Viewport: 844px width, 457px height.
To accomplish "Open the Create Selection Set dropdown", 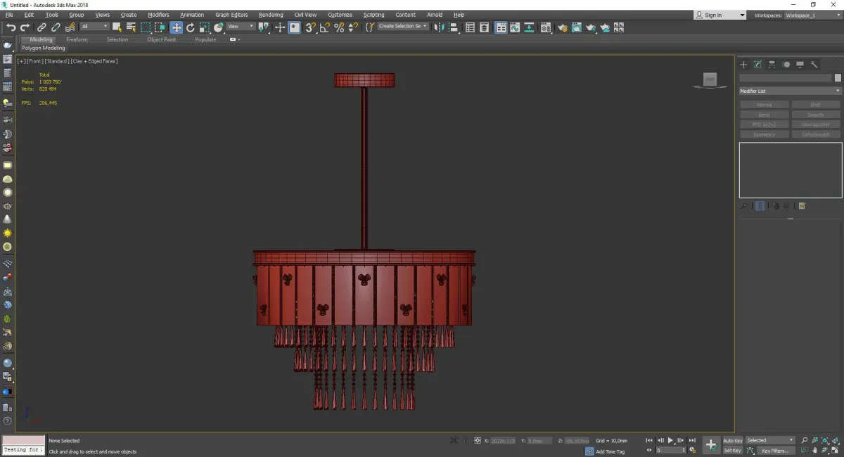I will [403, 27].
